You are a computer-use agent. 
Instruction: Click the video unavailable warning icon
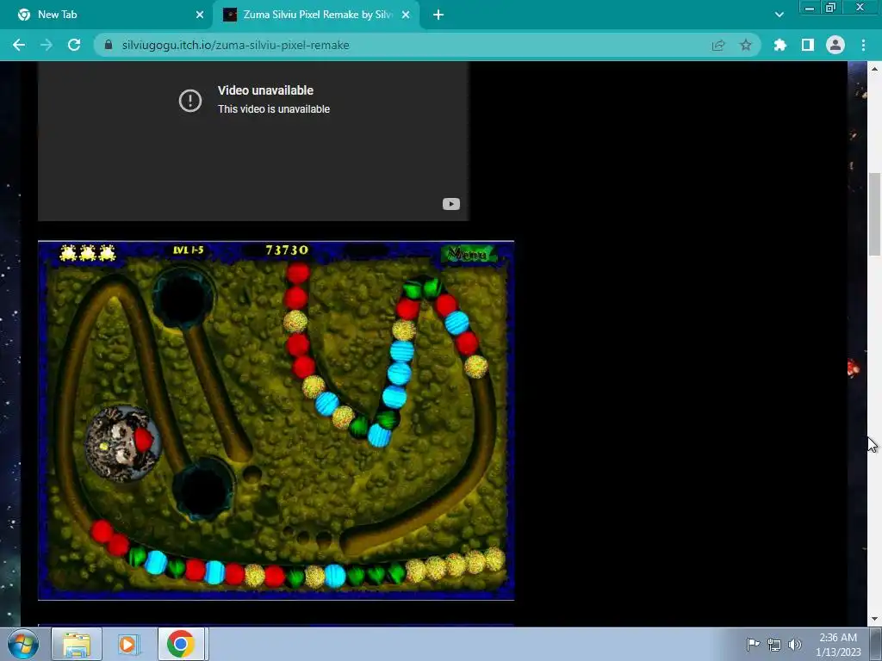tap(190, 101)
